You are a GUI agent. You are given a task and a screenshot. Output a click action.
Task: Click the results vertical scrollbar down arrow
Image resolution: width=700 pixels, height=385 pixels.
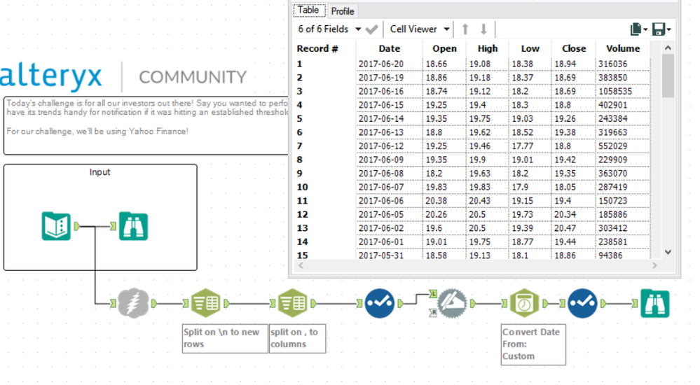tap(668, 252)
